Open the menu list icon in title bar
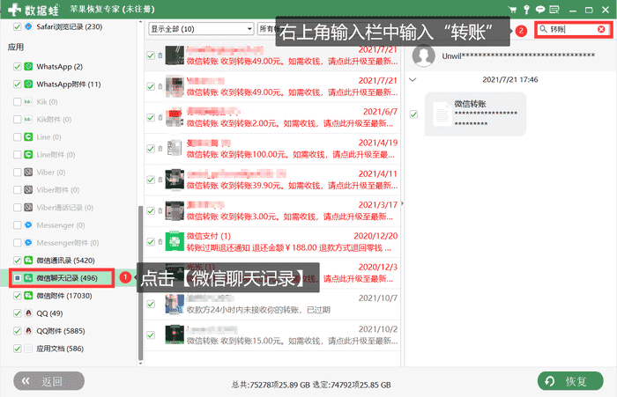Viewport: 617px width, 397px height. 554,10
